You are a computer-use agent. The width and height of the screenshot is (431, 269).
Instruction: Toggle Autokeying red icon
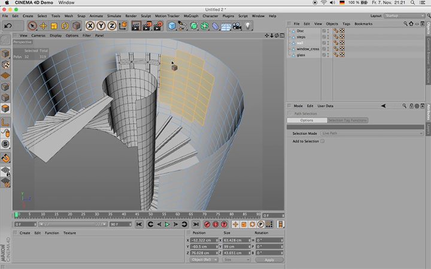[x=215, y=225]
